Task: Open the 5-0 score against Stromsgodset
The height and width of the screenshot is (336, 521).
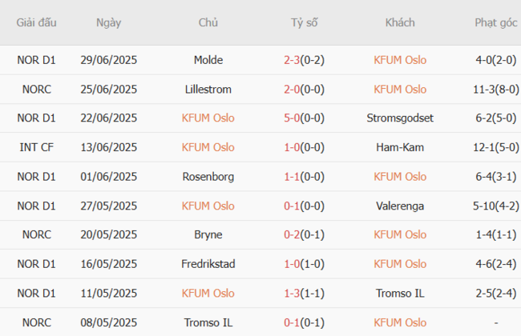Action: tap(293, 118)
